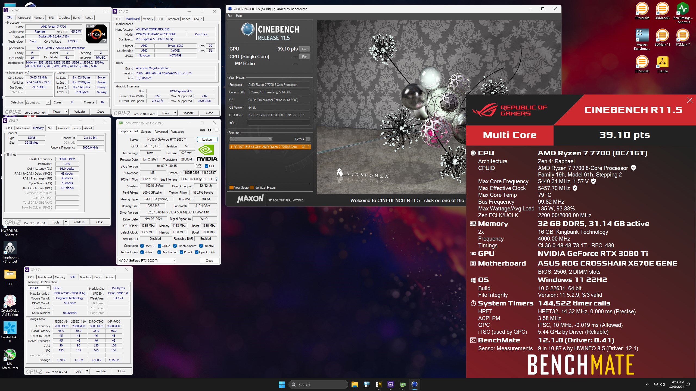Open the Cinebench Help menu

pyautogui.click(x=239, y=16)
